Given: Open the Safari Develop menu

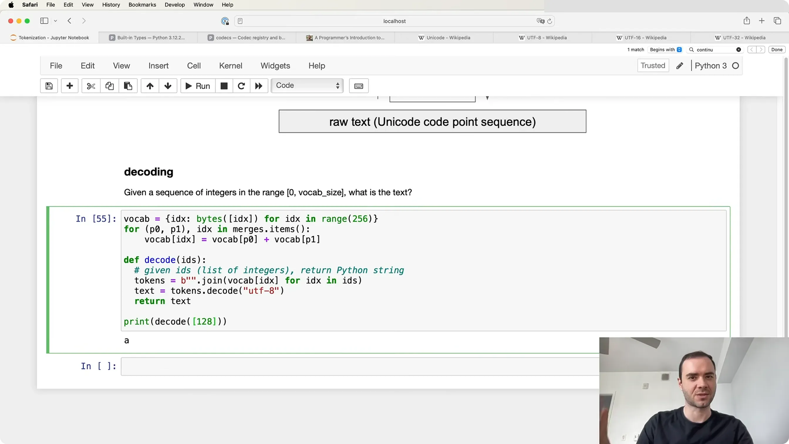Looking at the screenshot, I should click(x=175, y=5).
